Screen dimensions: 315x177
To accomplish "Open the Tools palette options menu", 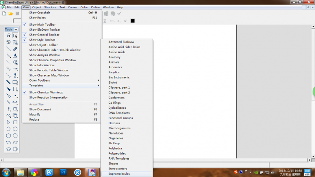I will 16,29.
